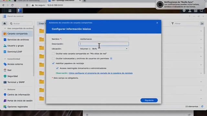The width and height of the screenshot is (207, 116).
Task: Collapse Uso compartido de archivos section
Action: pyautogui.click(x=5, y=28)
